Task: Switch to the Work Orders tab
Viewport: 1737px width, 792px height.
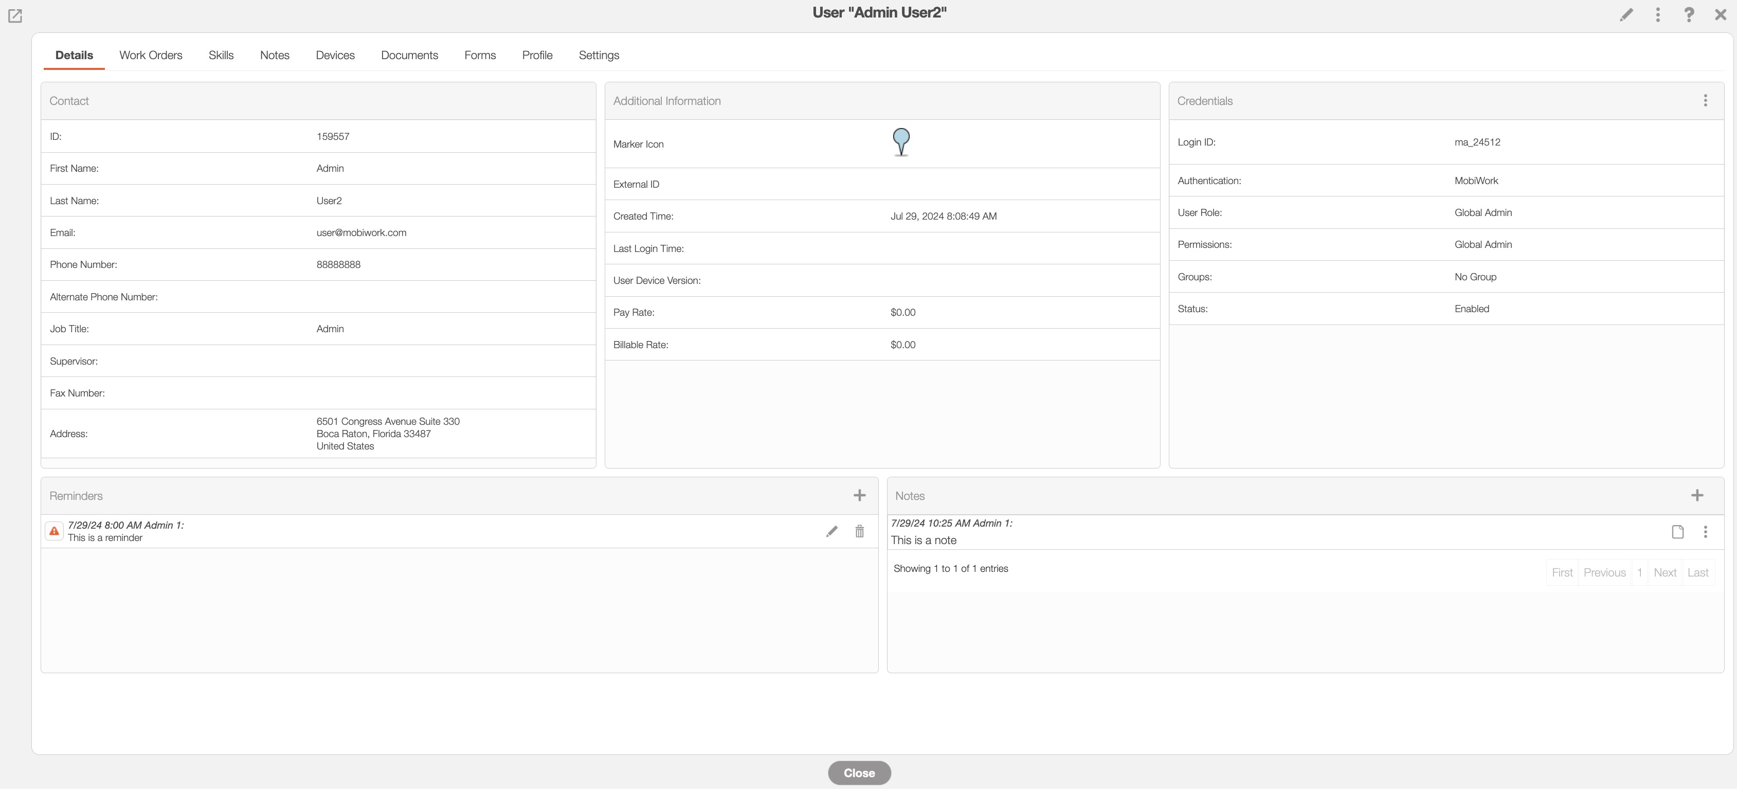Action: 150,56
